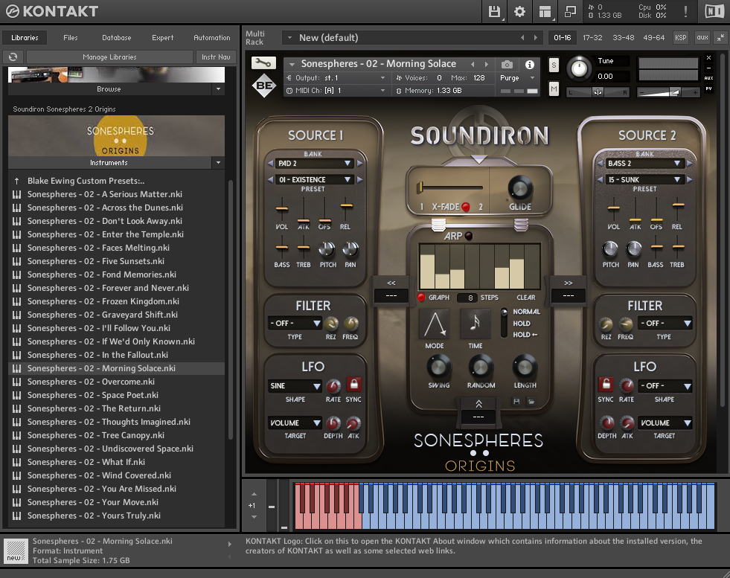Select previous instrument with header left arrow
Screen dimensions: 730x578
coord(473,64)
